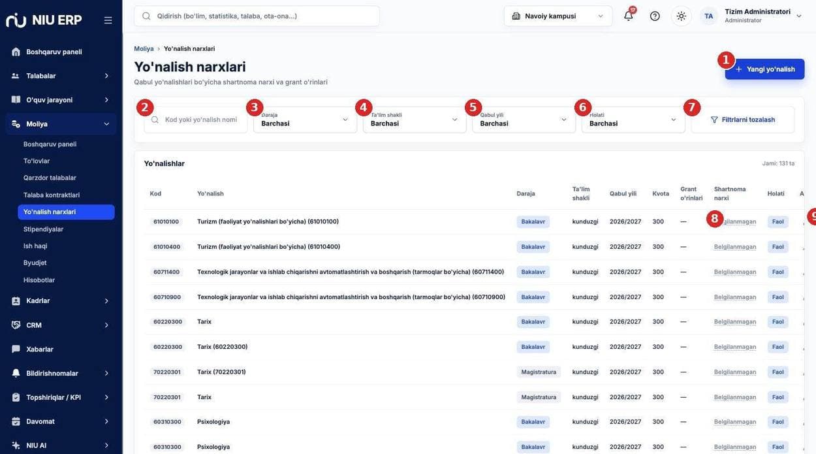Open the Bildirishnomalar sidebar icon
816x454 pixels.
coord(16,374)
